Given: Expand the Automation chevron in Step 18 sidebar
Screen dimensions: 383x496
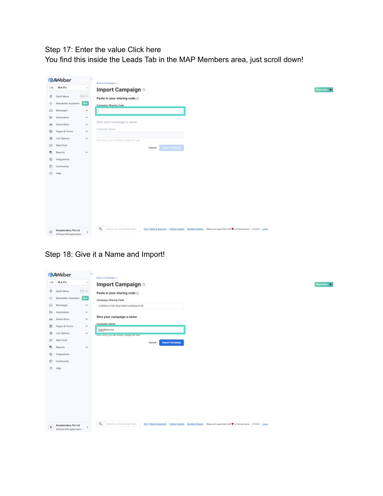Looking at the screenshot, I should coord(86,312).
